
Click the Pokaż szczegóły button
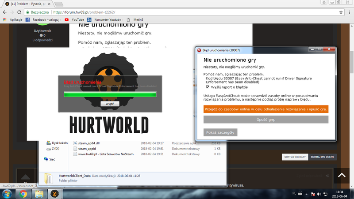click(x=220, y=132)
